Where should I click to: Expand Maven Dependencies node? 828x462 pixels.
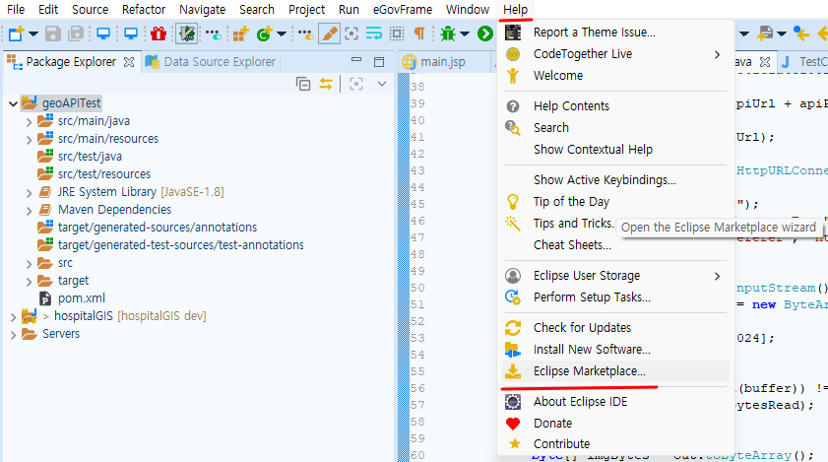click(29, 211)
